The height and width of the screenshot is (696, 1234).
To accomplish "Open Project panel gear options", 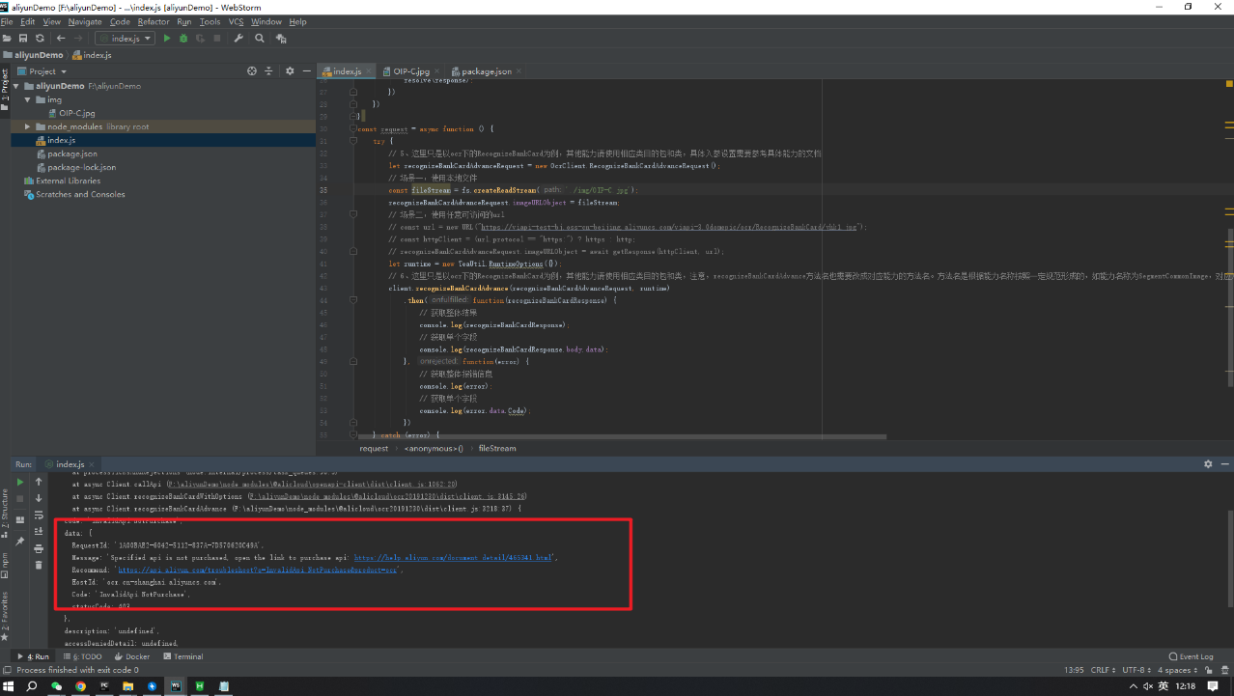I will click(290, 71).
